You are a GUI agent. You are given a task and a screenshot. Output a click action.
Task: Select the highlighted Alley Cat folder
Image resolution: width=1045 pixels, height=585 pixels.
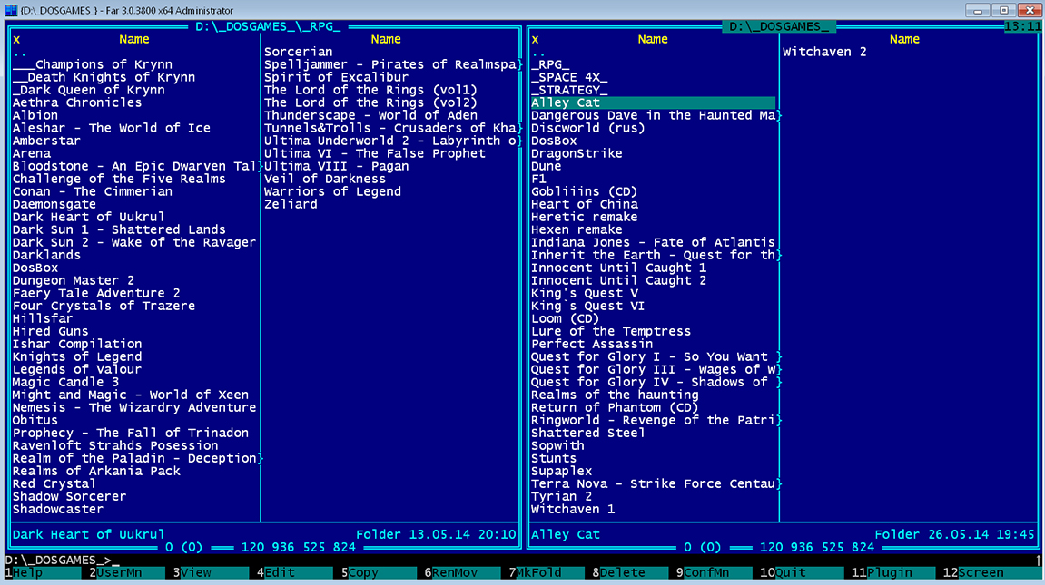point(653,102)
